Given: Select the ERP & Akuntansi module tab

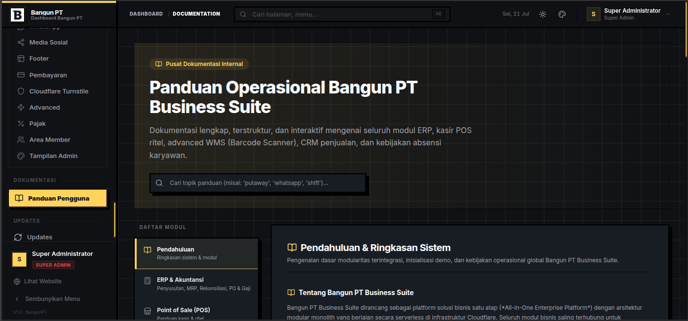Looking at the screenshot, I should [x=196, y=284].
